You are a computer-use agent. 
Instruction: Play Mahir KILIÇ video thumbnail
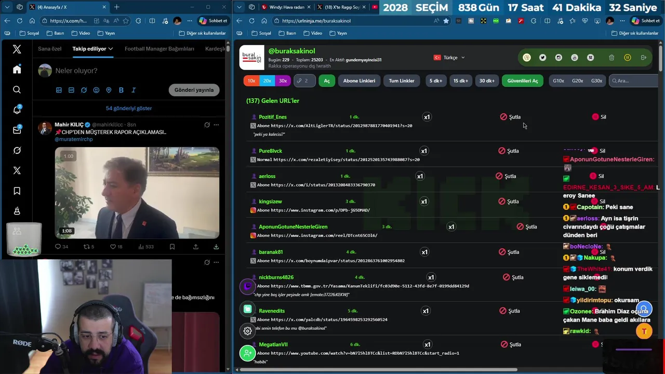pyautogui.click(x=137, y=193)
